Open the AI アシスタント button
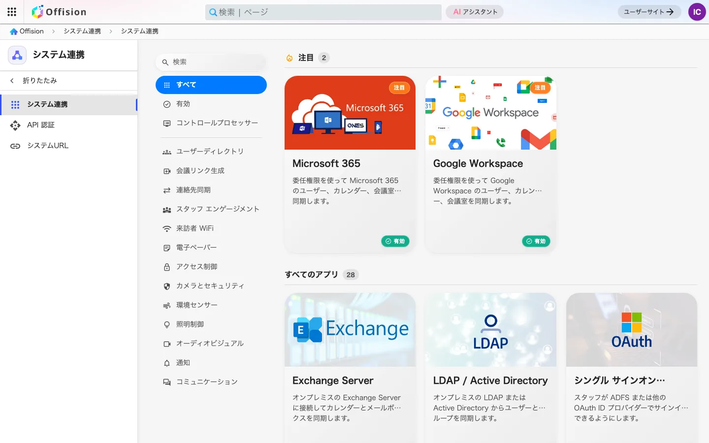This screenshot has width=709, height=443. click(x=475, y=12)
